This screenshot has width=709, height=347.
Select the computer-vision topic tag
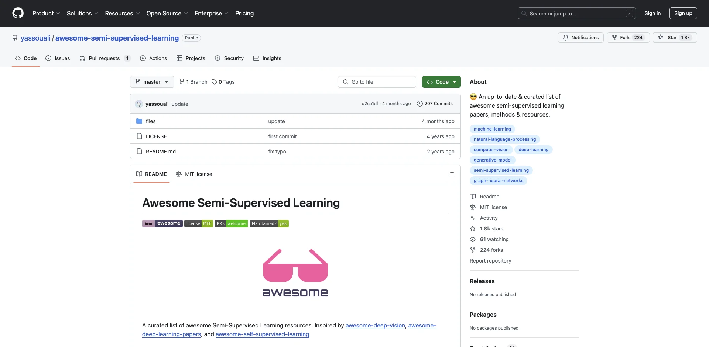491,150
